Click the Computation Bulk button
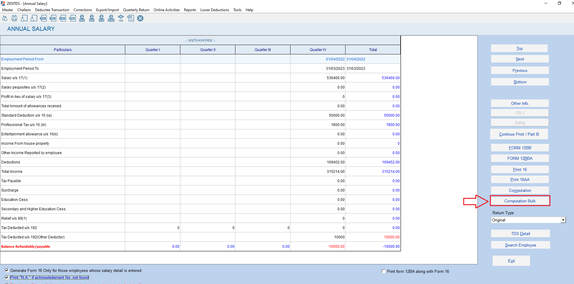Screen dimensions: 574x284 (x=520, y=201)
